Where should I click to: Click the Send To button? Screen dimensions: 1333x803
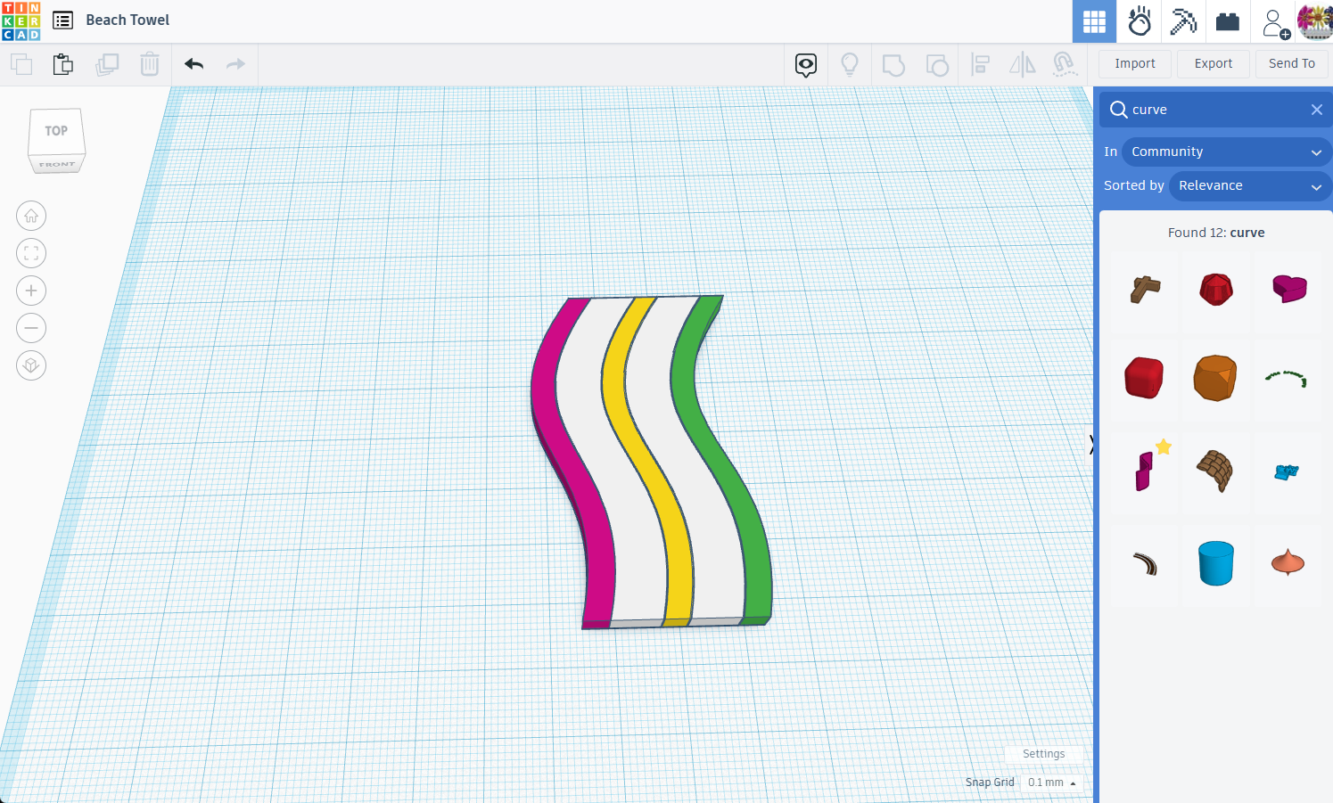point(1292,63)
